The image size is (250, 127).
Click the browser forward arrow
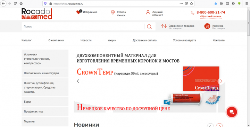[x=9, y=3]
